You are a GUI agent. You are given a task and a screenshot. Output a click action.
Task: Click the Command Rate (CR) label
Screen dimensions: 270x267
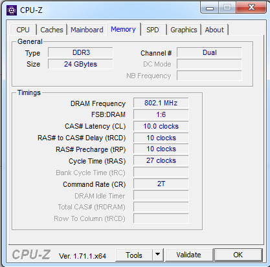95,184
